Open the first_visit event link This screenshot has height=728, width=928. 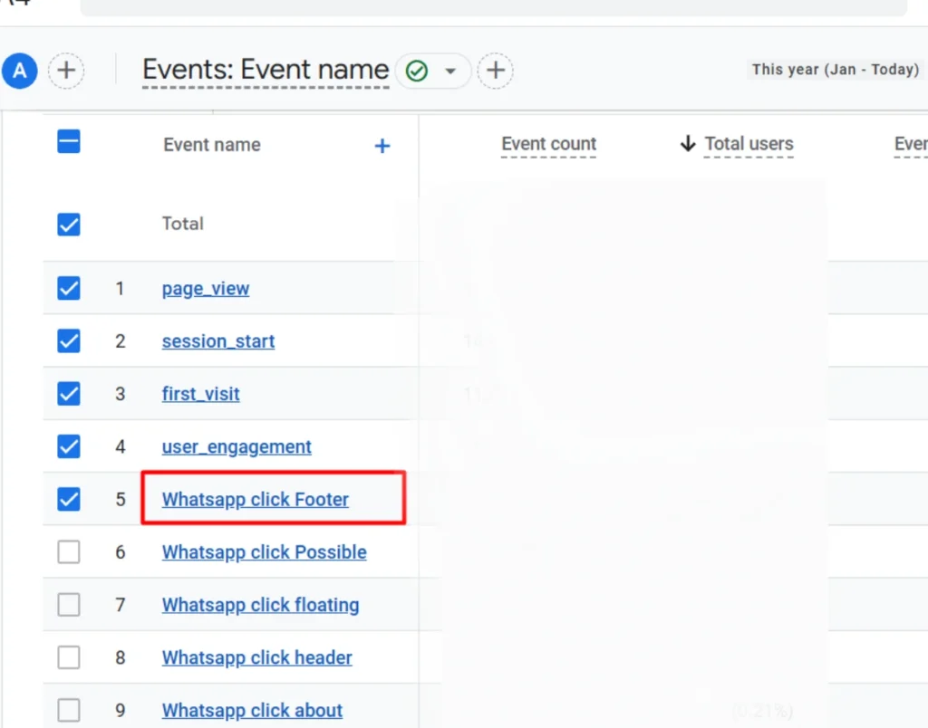tap(200, 394)
